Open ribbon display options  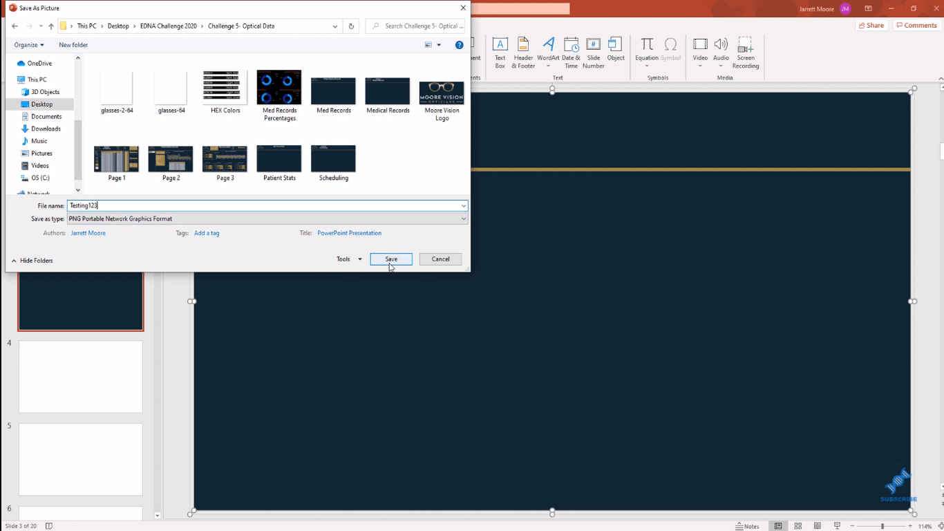coord(869,8)
